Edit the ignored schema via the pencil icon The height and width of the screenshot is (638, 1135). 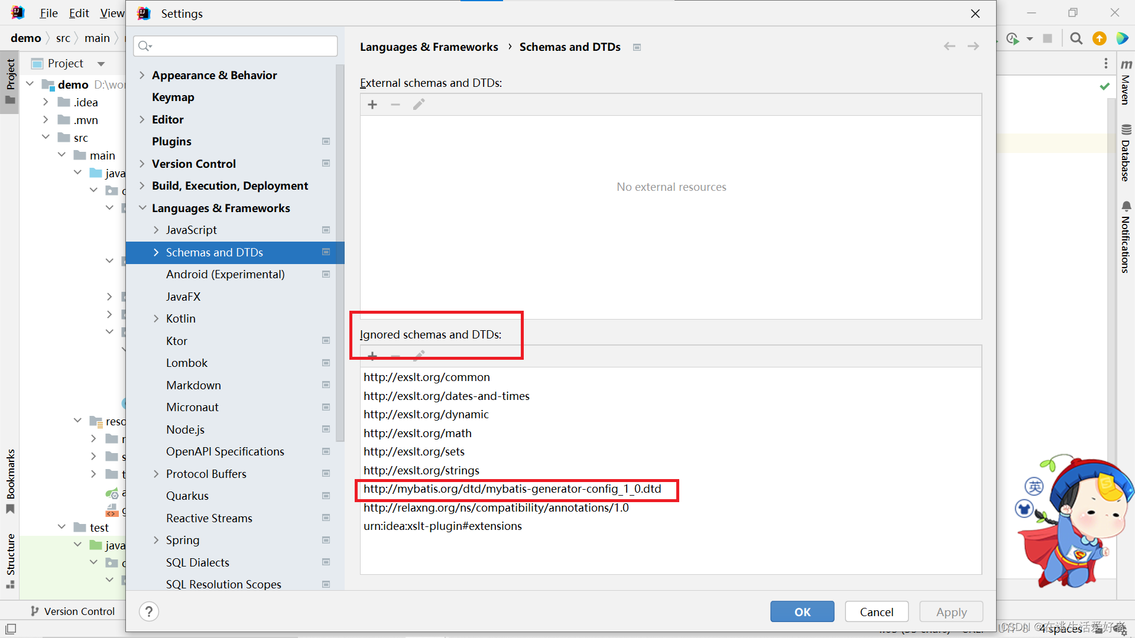pos(419,356)
